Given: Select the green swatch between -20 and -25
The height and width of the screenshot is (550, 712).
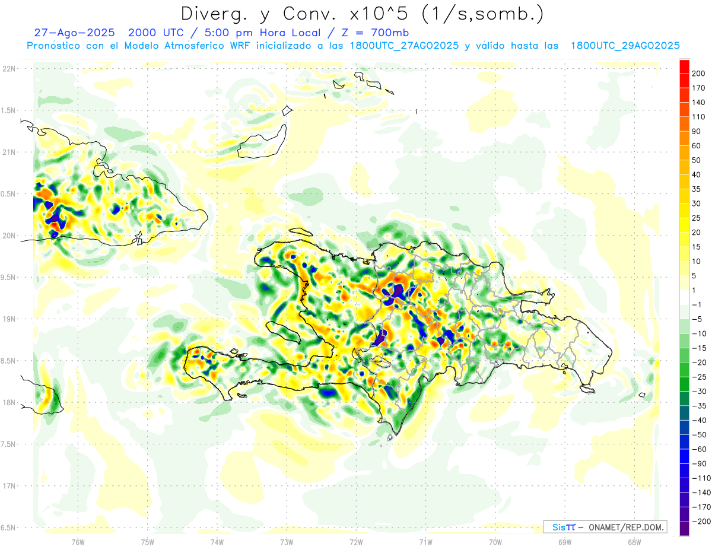Looking at the screenshot, I should 684,370.
